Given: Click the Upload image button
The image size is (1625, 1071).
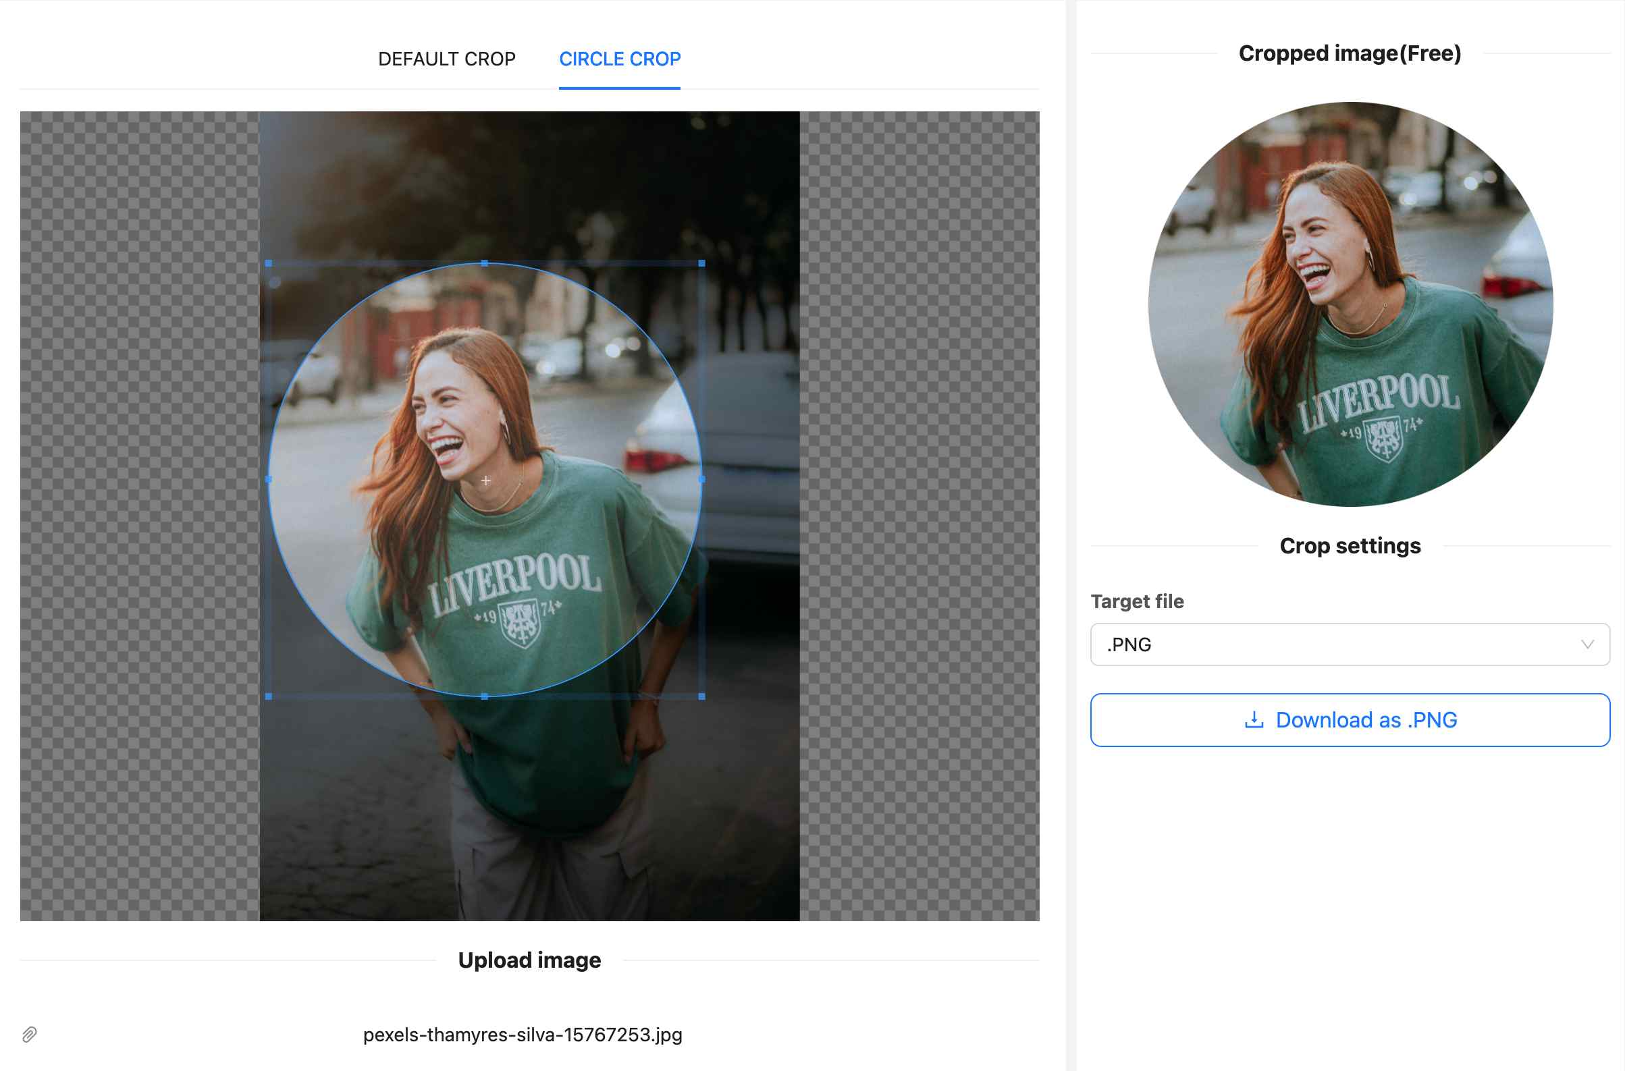Looking at the screenshot, I should [529, 960].
